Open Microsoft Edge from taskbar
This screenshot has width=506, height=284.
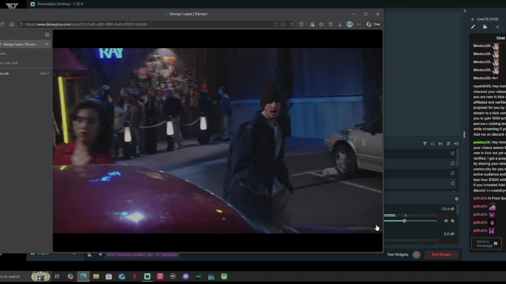click(83, 277)
